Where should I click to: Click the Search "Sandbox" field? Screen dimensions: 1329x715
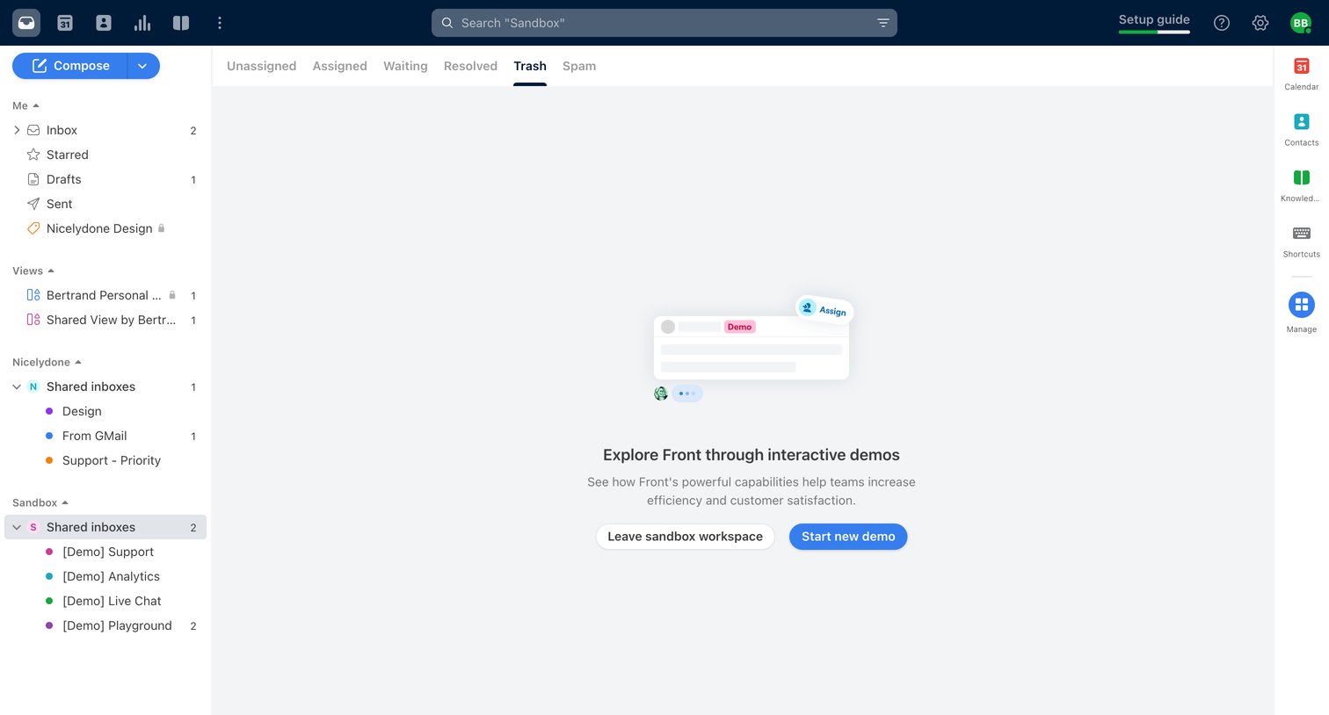pyautogui.click(x=664, y=23)
